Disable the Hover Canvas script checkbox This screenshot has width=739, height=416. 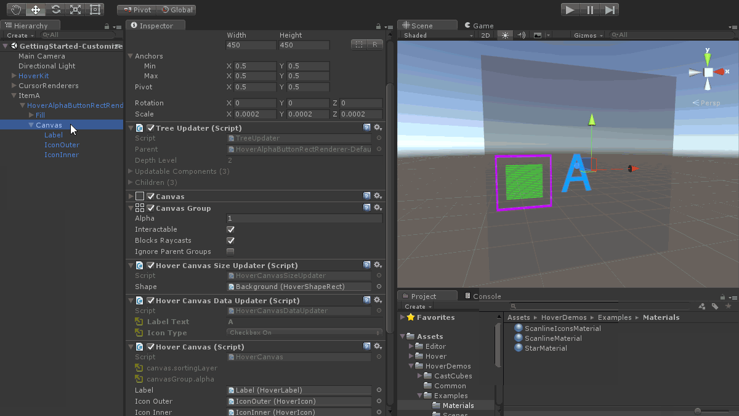coord(150,347)
